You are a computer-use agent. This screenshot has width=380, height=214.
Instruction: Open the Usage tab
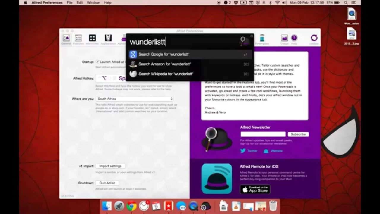pyautogui.click(x=284, y=40)
